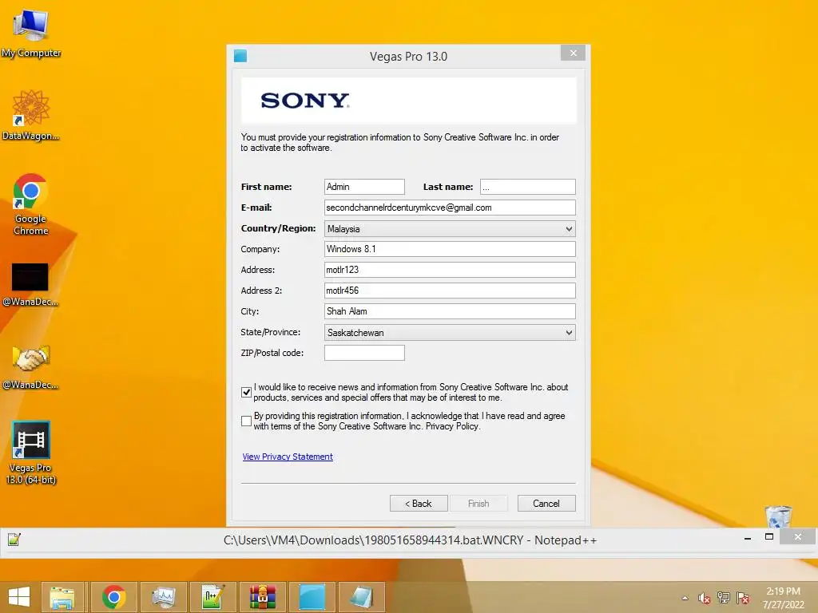Close the Vegas Pro 13.0 dialog

(573, 53)
